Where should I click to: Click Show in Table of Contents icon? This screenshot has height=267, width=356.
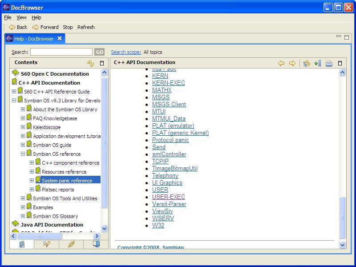click(x=307, y=63)
